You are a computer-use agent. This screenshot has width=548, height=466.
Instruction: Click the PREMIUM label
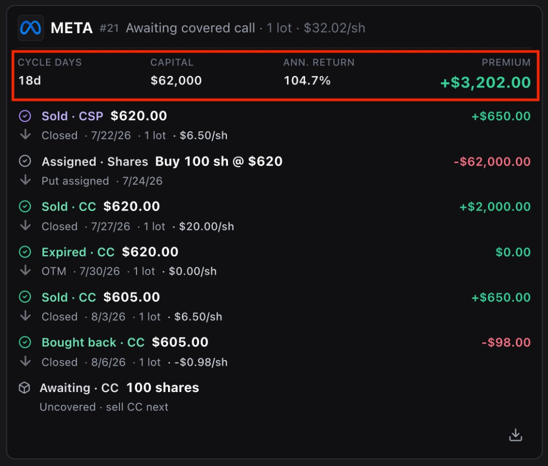click(x=506, y=62)
